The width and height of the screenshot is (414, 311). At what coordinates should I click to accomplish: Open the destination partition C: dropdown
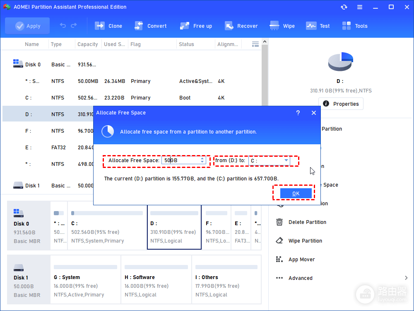[270, 160]
